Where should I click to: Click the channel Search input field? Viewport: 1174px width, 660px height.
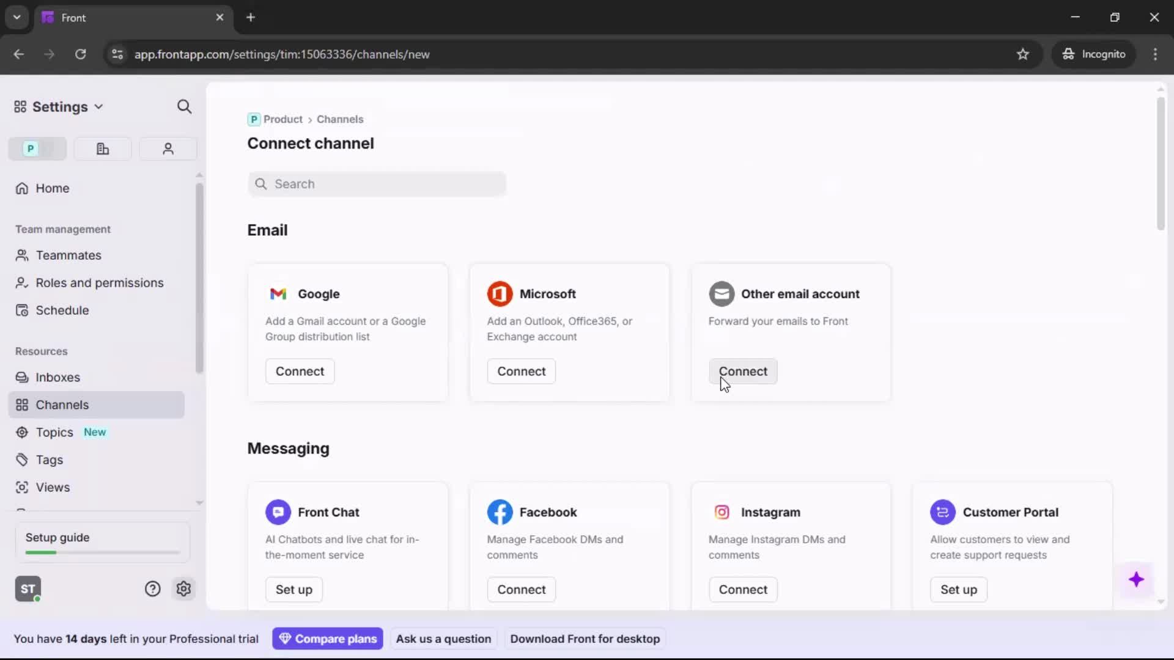(x=377, y=183)
